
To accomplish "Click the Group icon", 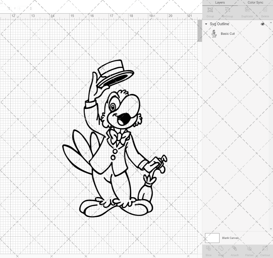I will click(210, 11).
